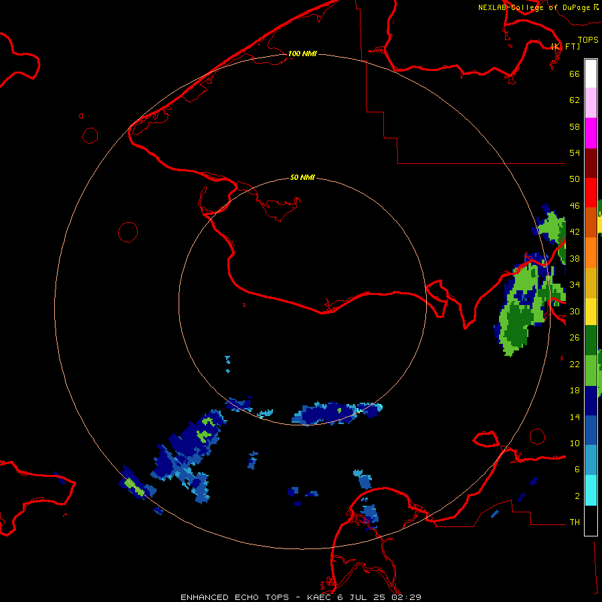Click the 30 legend value
Image resolution: width=602 pixels, height=602 pixels.
tap(575, 311)
